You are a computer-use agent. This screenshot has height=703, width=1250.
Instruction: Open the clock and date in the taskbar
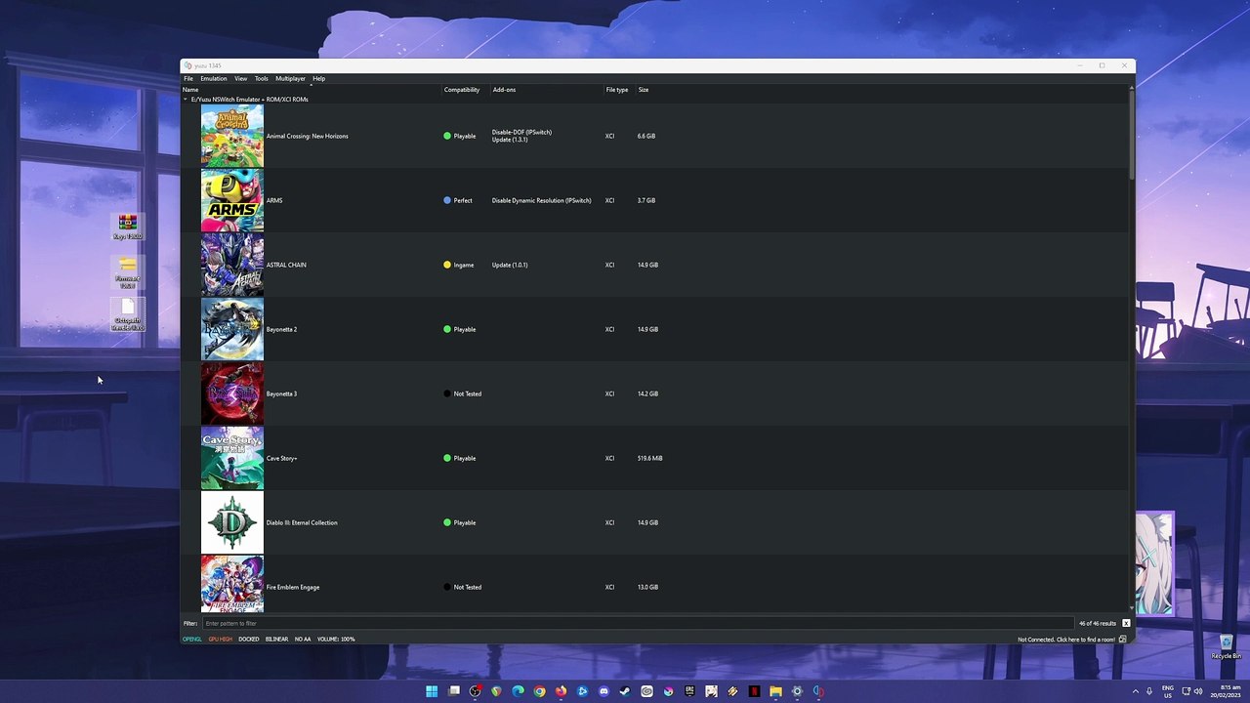point(1225,691)
